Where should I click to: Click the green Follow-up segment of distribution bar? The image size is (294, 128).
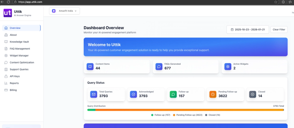click(x=91, y=110)
